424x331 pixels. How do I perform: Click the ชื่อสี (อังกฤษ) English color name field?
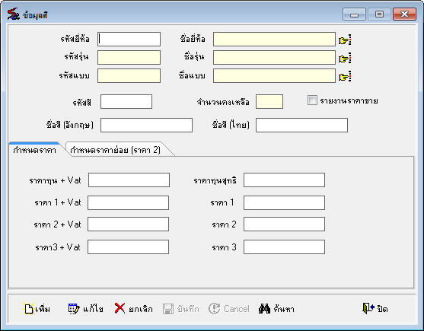(147, 125)
